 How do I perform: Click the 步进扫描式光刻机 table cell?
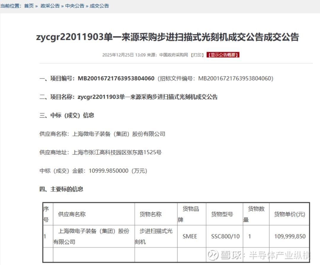pyautogui.click(x=156, y=237)
